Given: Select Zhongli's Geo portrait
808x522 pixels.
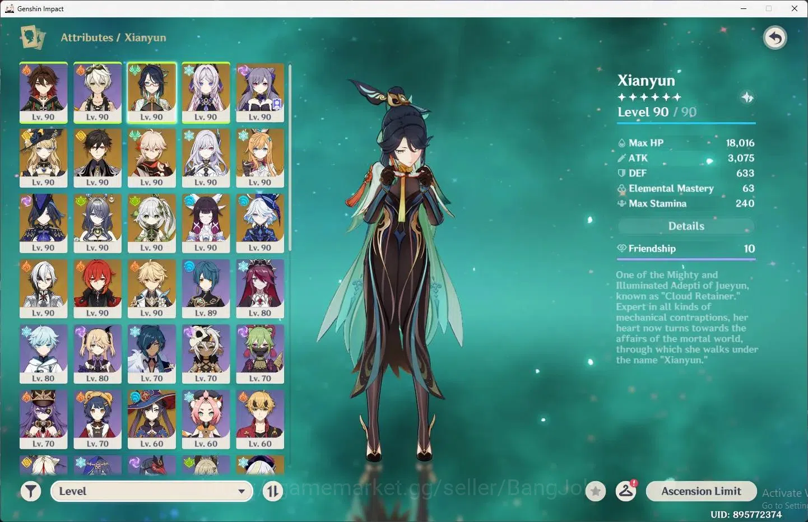Looking at the screenshot, I should click(97, 158).
